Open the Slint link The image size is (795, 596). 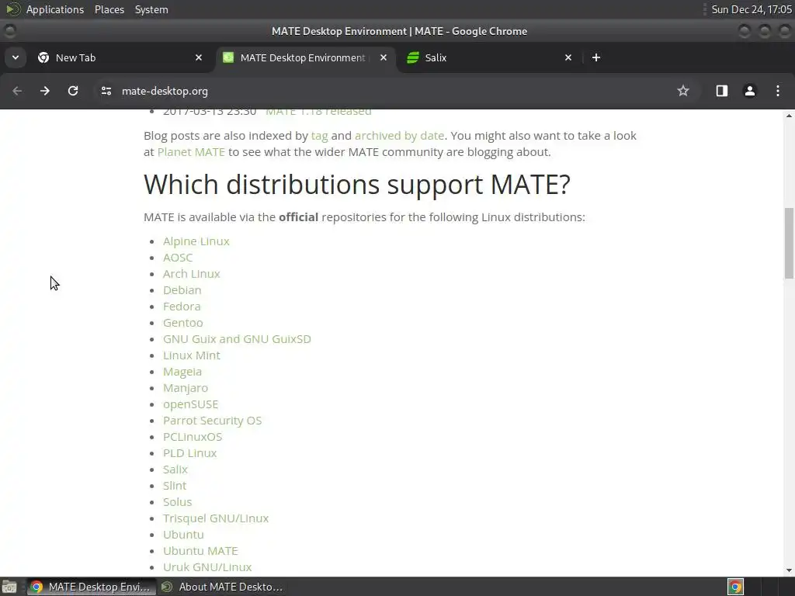[175, 486]
